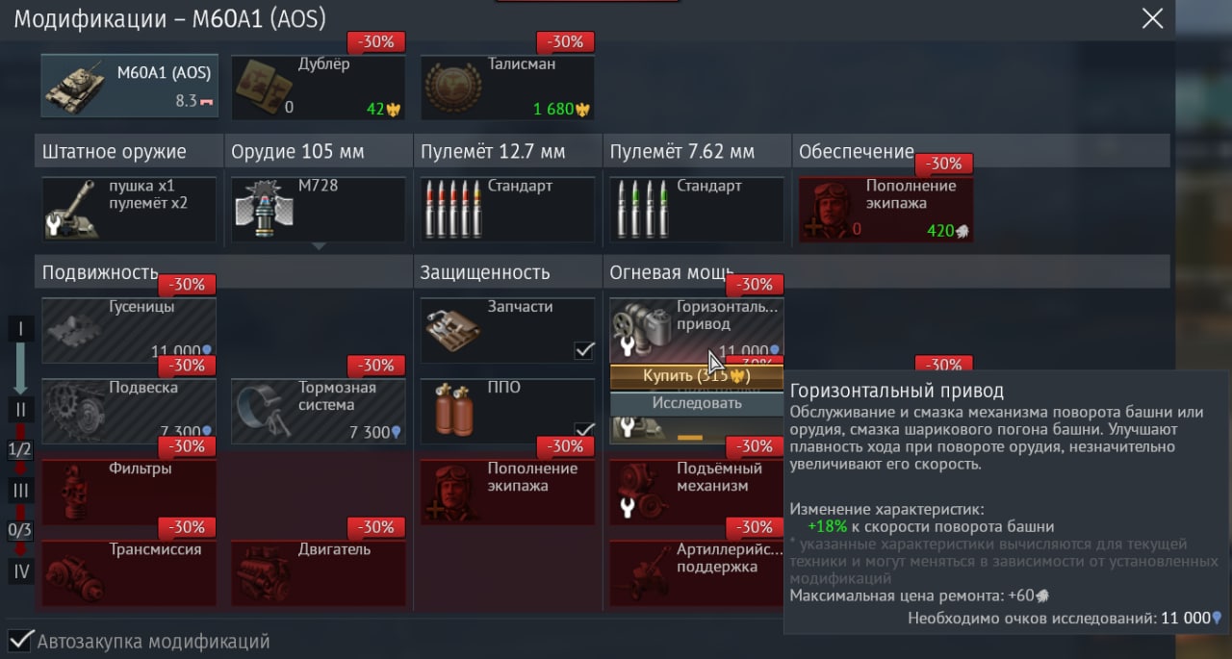
Task: Select the Тормозная система brake modification
Action: point(319,411)
